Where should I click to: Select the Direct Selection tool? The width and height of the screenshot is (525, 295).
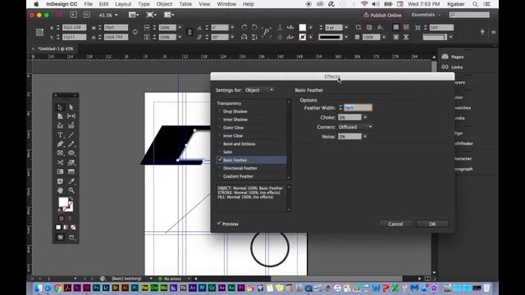[x=71, y=107]
